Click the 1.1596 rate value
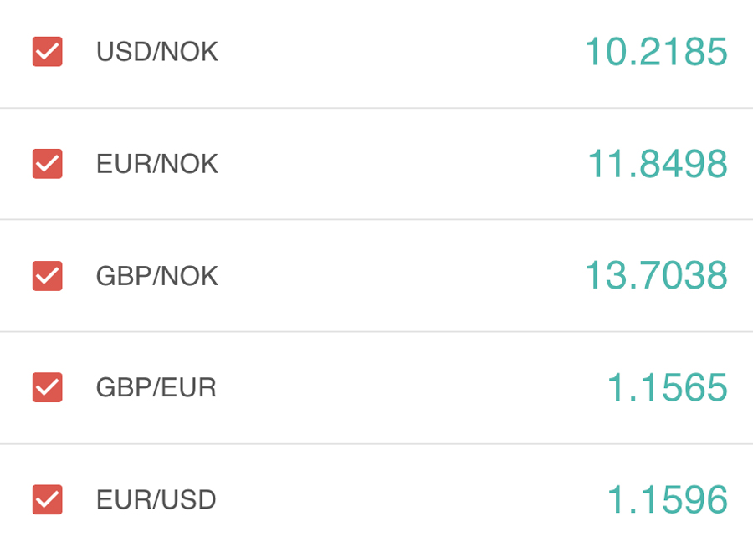 pyautogui.click(x=667, y=500)
